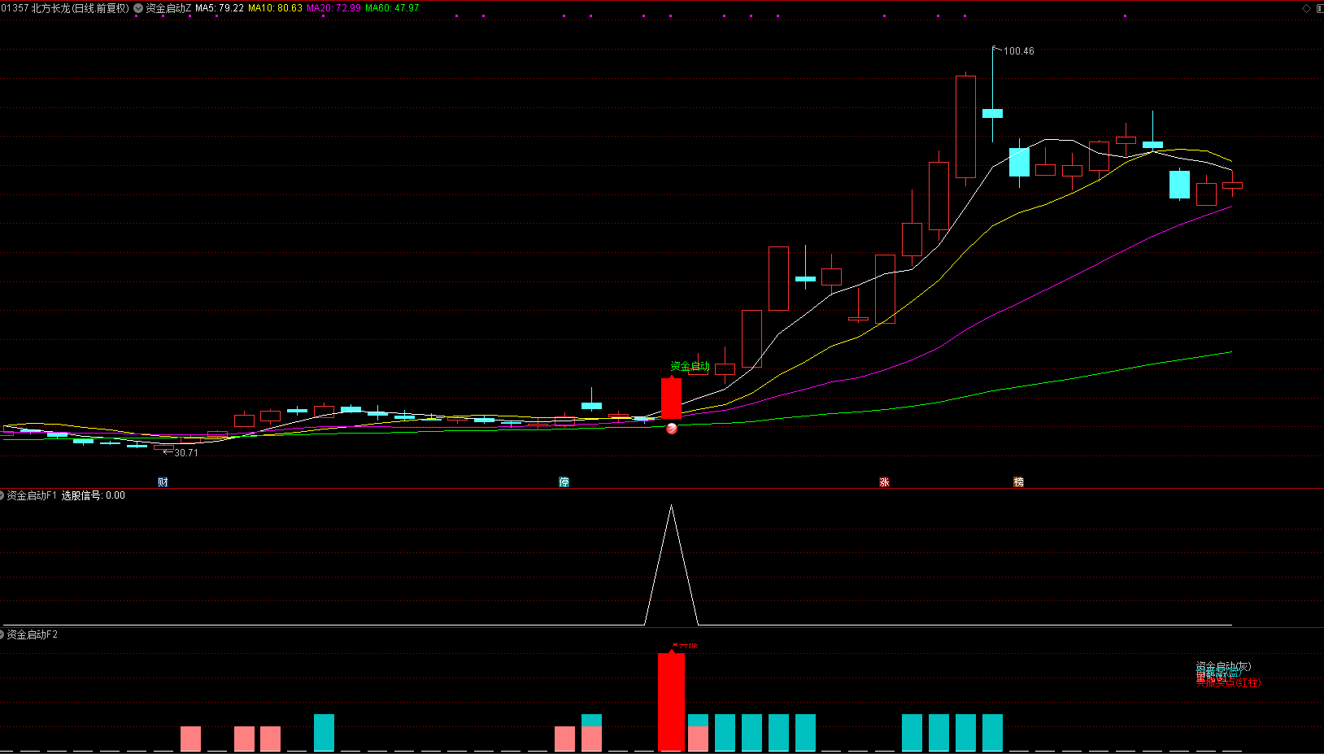Viewport: 1324px width, 754px height.
Task: Click the MA60: 47.97 label
Action: pyautogui.click(x=392, y=8)
